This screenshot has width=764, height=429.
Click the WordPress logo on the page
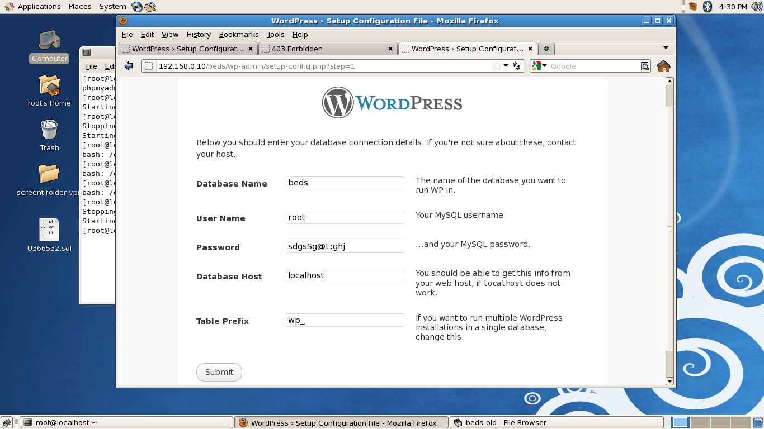pyautogui.click(x=392, y=103)
